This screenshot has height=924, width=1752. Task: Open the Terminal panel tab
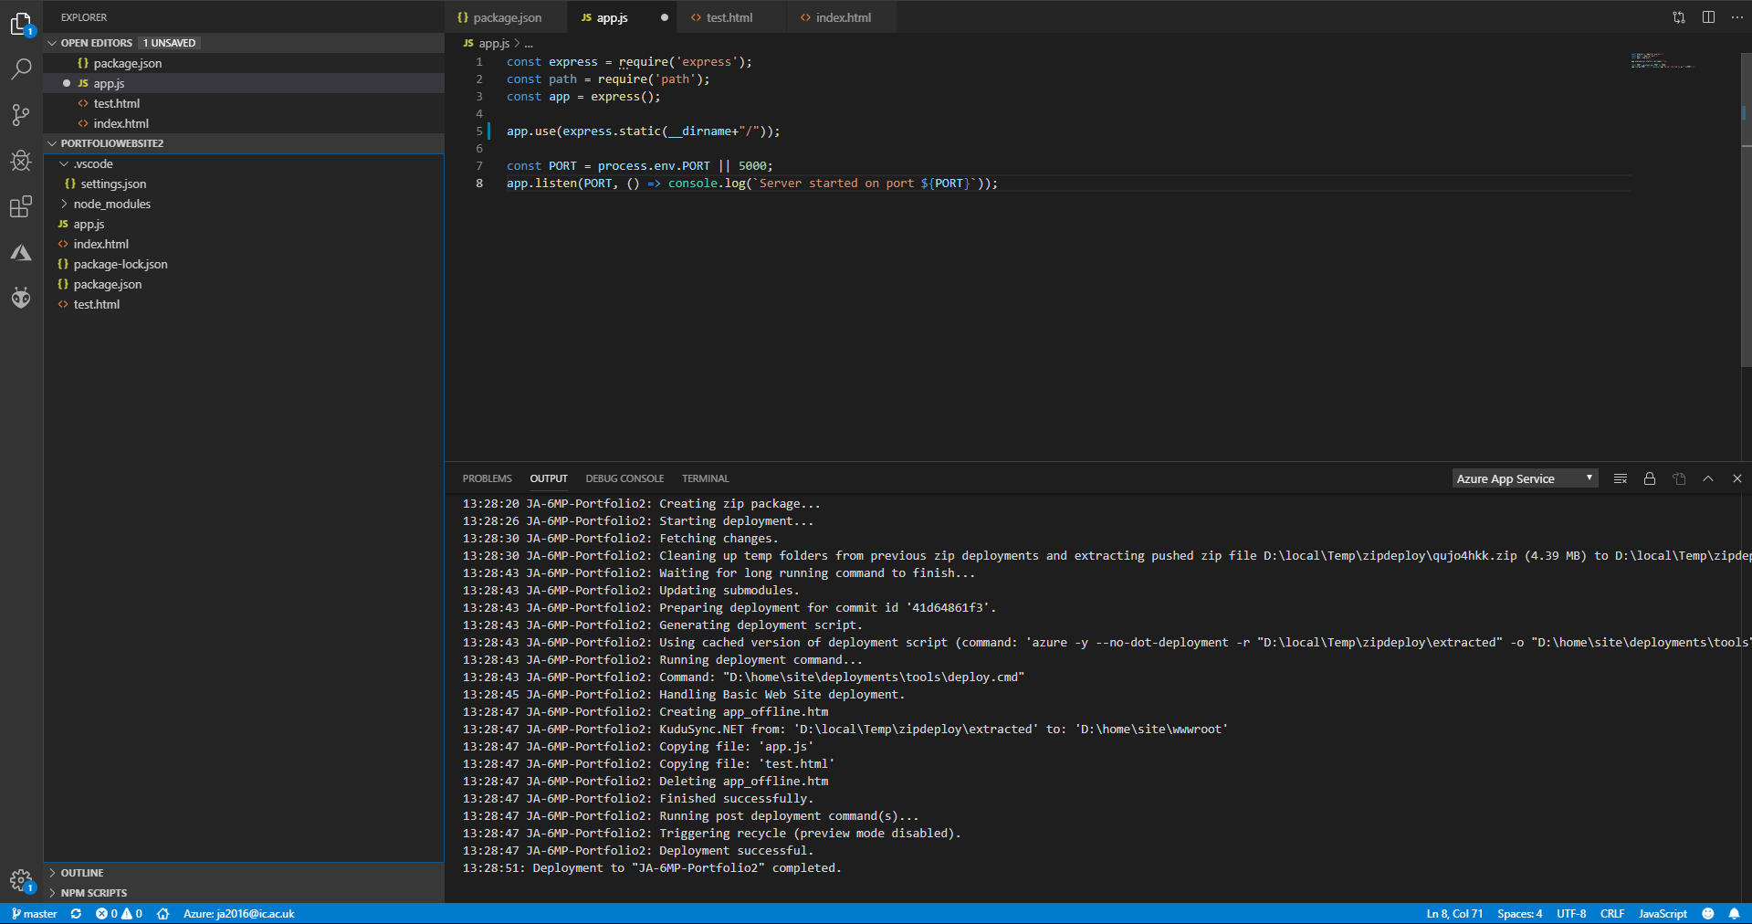coord(705,478)
